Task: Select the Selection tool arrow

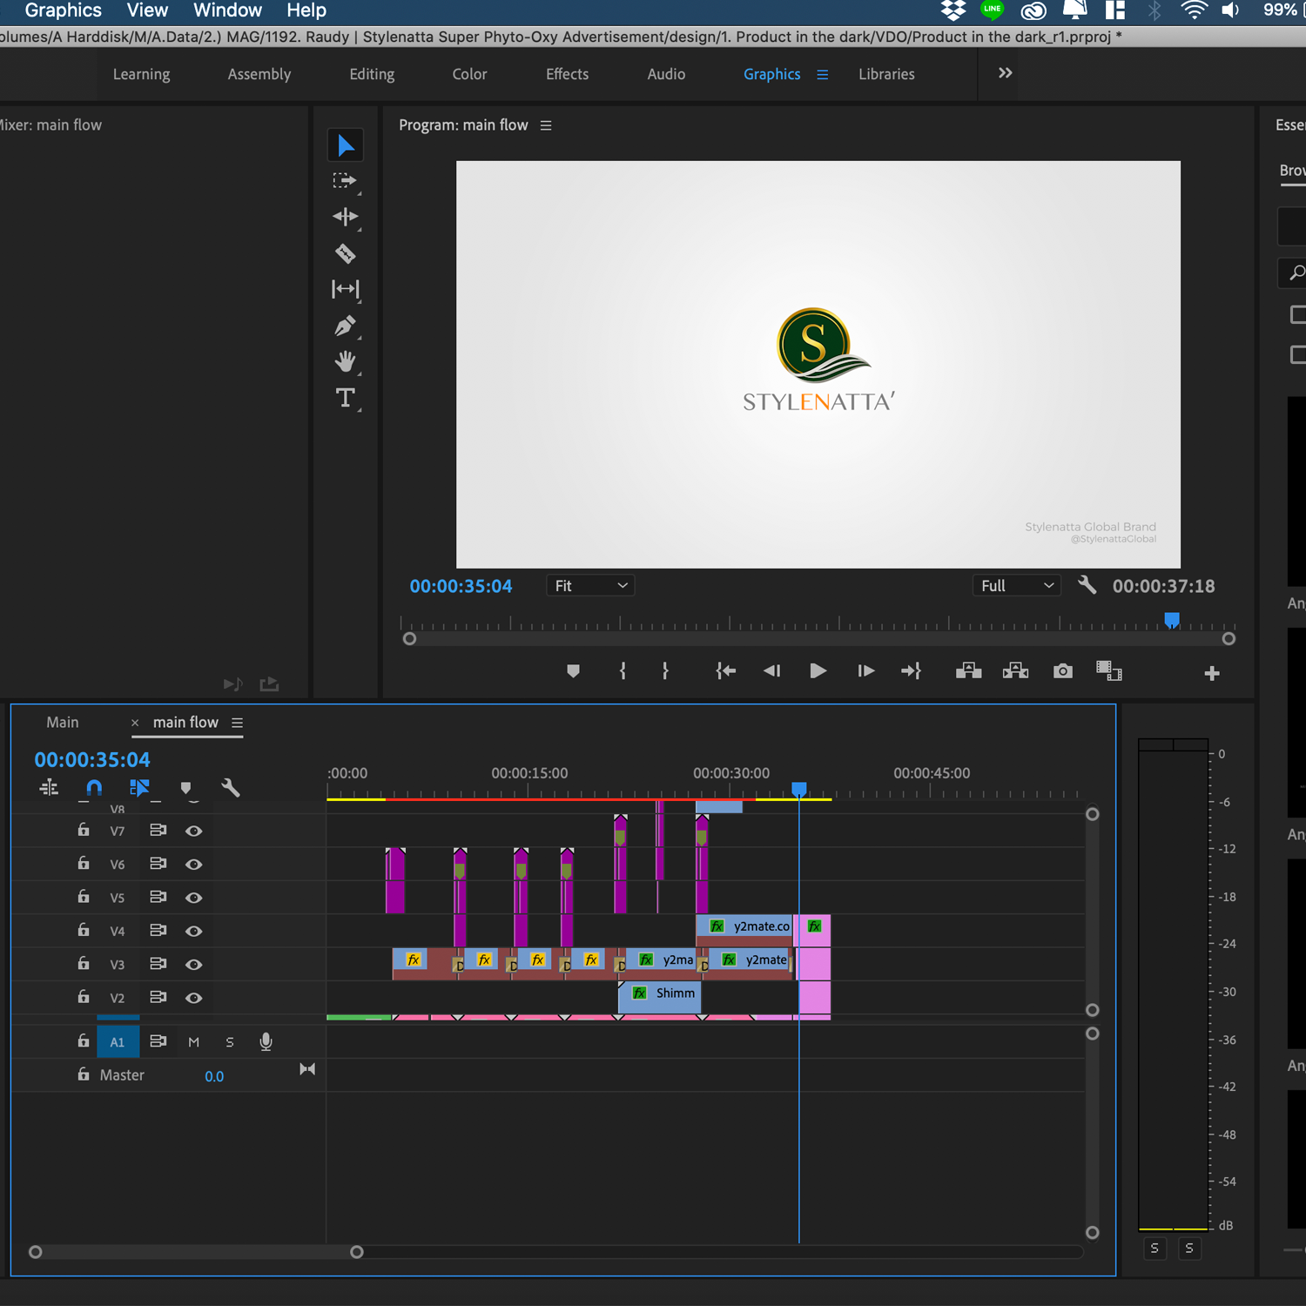Action: coord(346,145)
